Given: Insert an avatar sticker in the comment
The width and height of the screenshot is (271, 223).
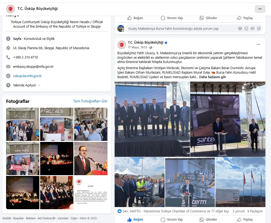Looking at the screenshot, I should [240, 28].
